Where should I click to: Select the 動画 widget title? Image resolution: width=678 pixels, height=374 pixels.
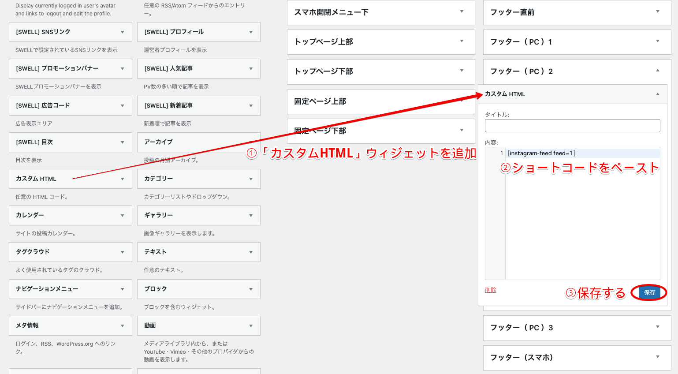(150, 325)
